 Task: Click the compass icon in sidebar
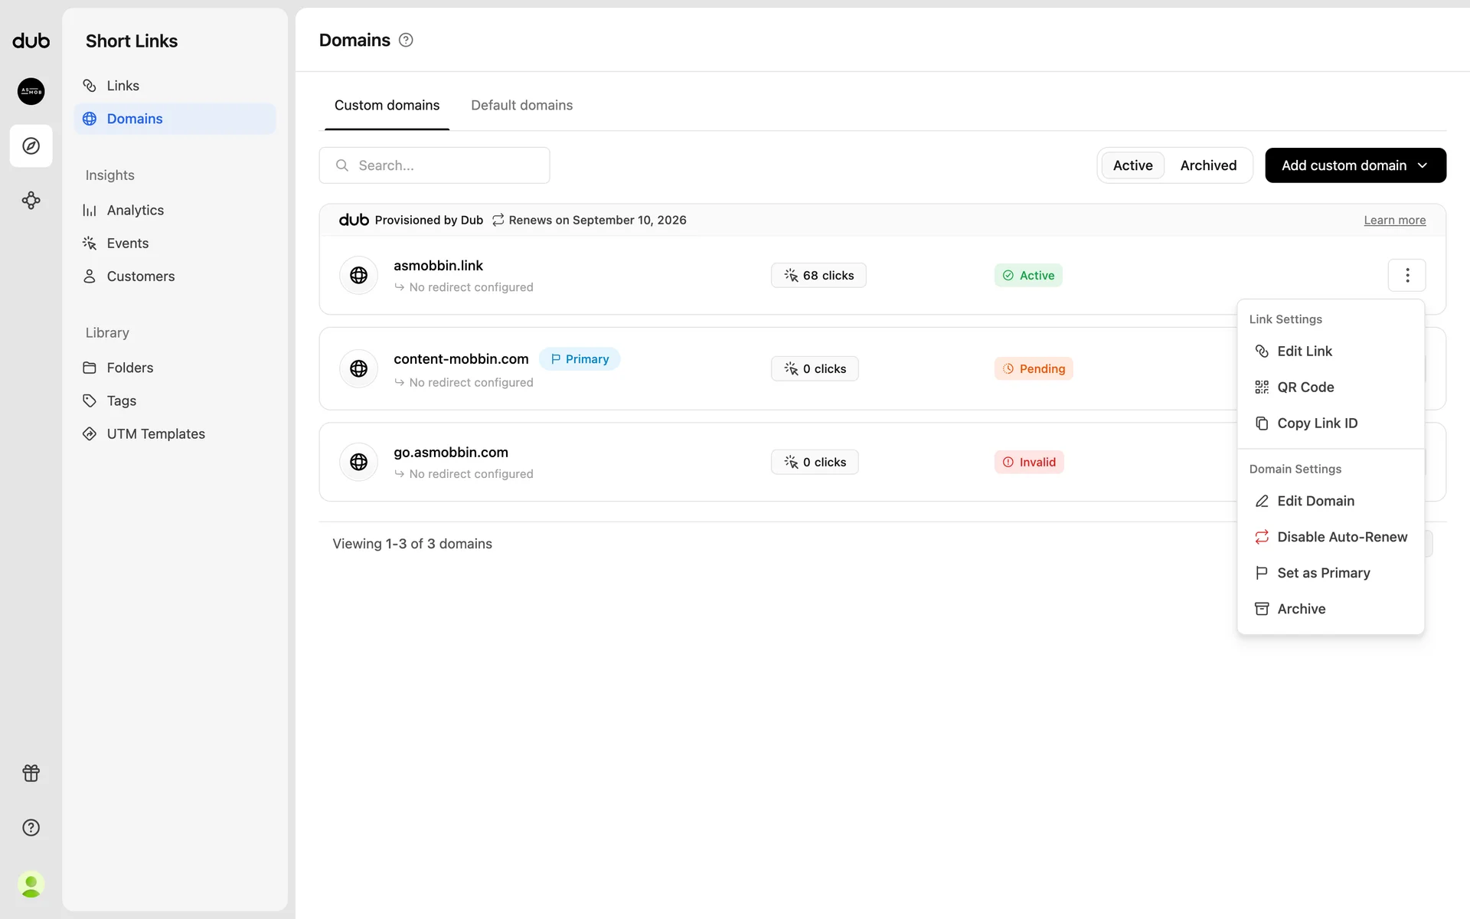click(31, 146)
